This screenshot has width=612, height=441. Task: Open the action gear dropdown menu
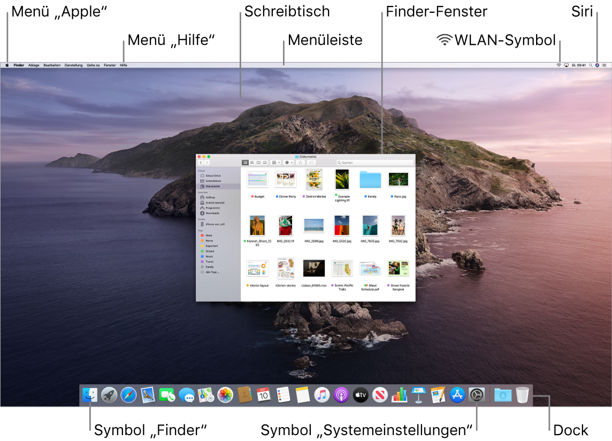point(288,163)
